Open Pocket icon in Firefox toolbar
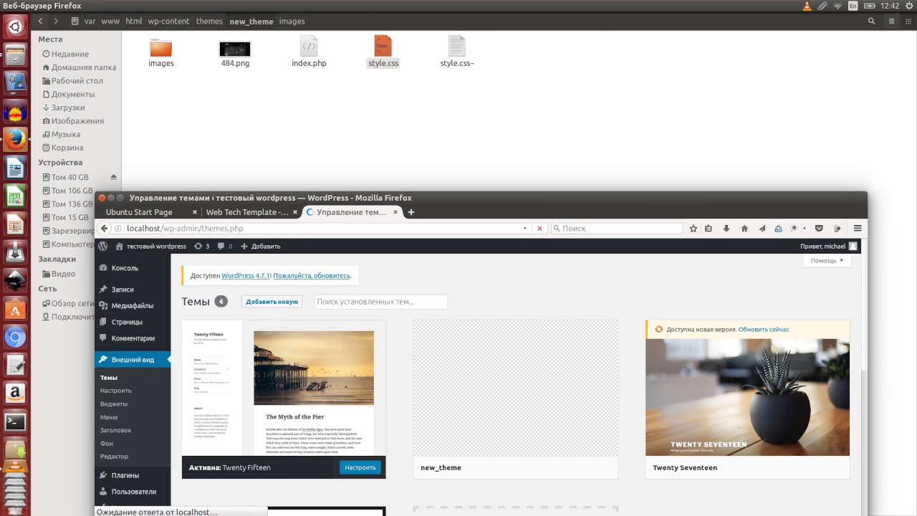The width and height of the screenshot is (917, 516). [820, 229]
